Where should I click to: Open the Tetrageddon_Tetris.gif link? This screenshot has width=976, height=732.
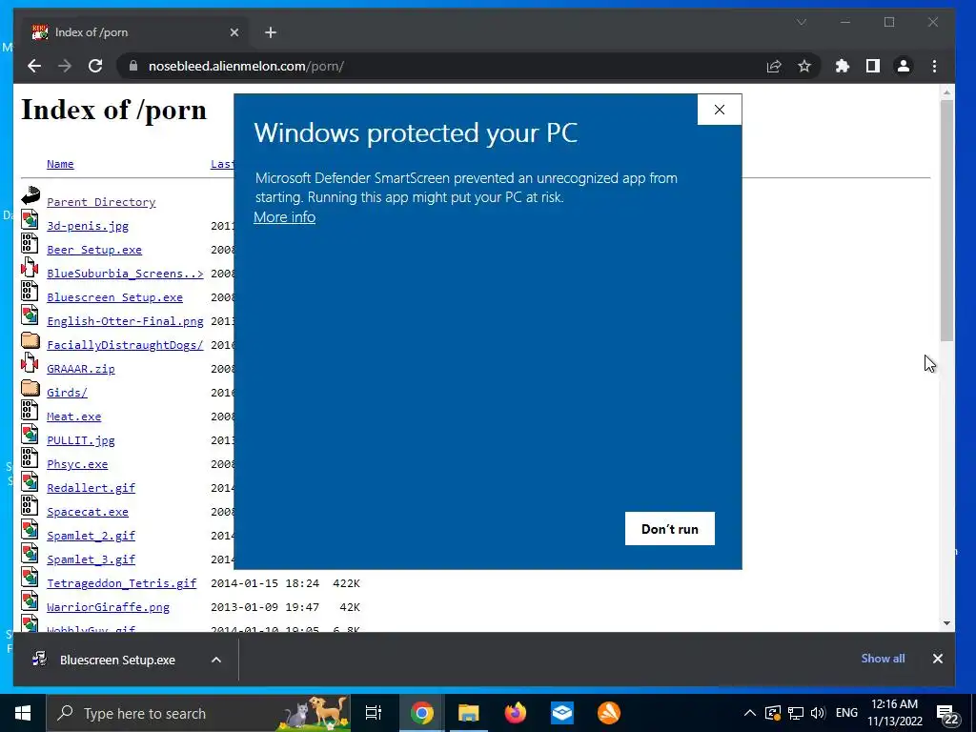122,583
